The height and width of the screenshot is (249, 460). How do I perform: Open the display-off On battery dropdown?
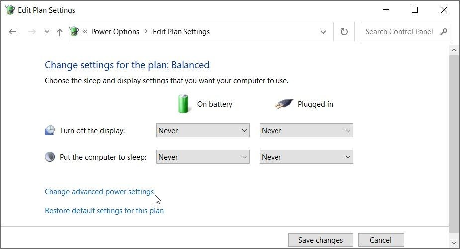[x=203, y=131]
